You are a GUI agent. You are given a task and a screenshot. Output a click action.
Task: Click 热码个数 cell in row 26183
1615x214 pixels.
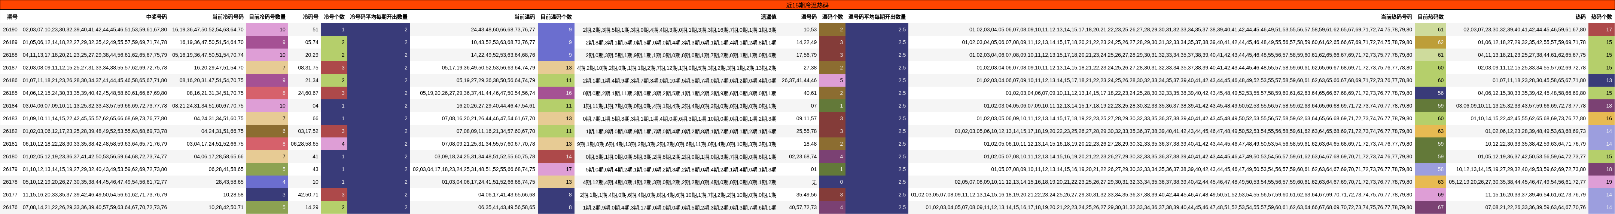(x=1602, y=118)
